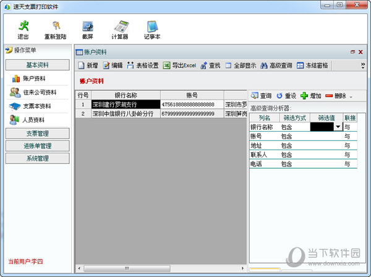Select 人员资料 in the sidebar
The height and width of the screenshot is (277, 371).
(27, 120)
